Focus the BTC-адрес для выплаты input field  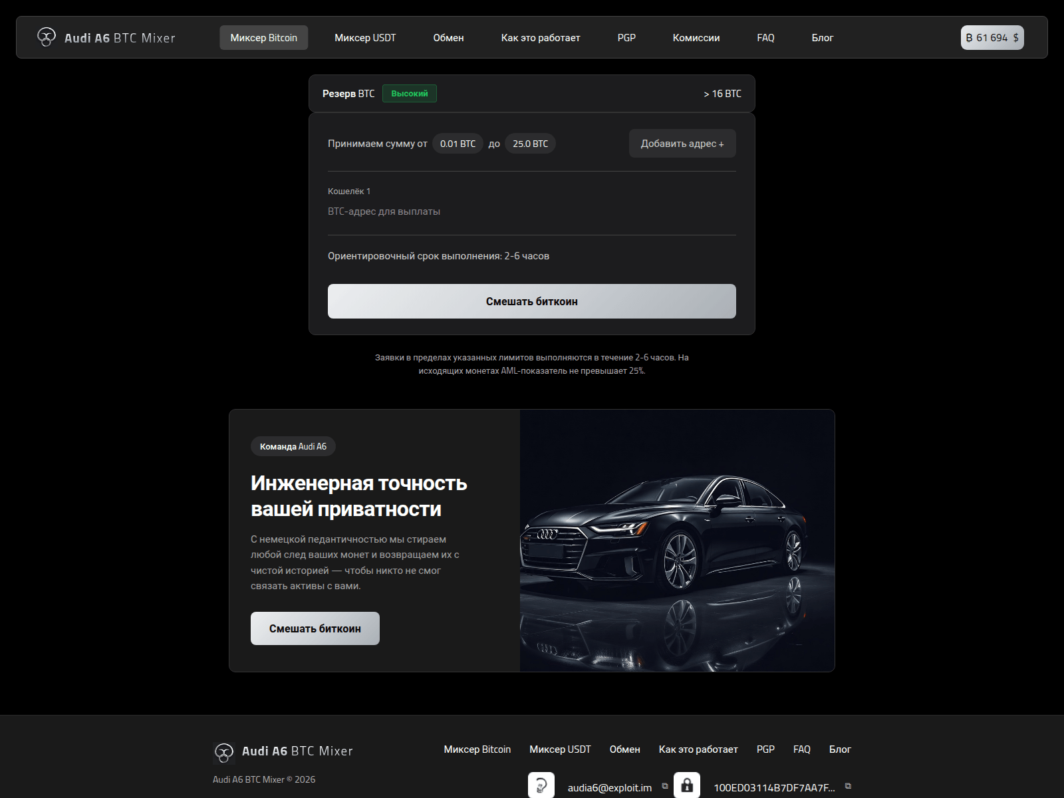(532, 211)
